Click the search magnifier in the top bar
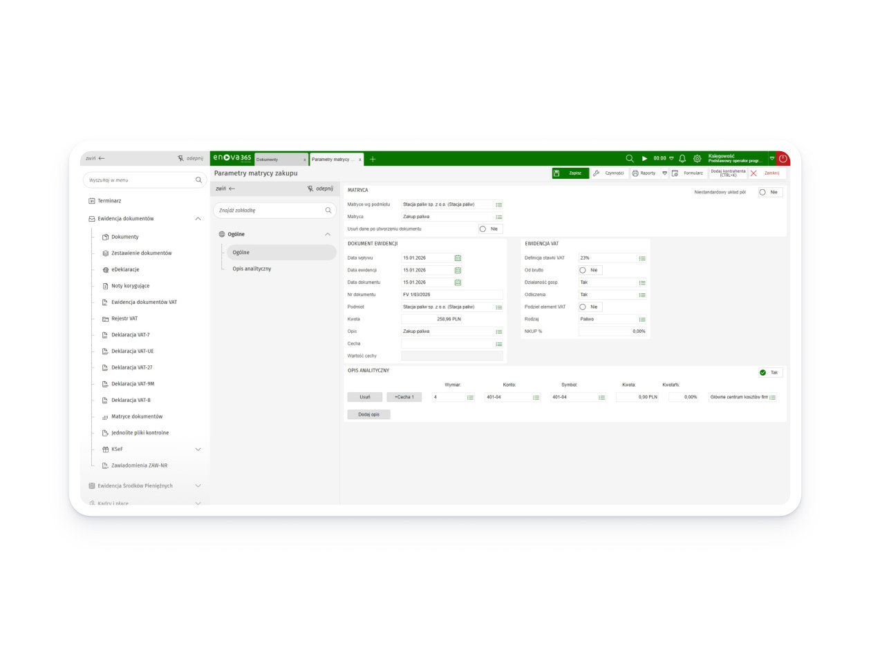871x656 pixels. [x=630, y=159]
